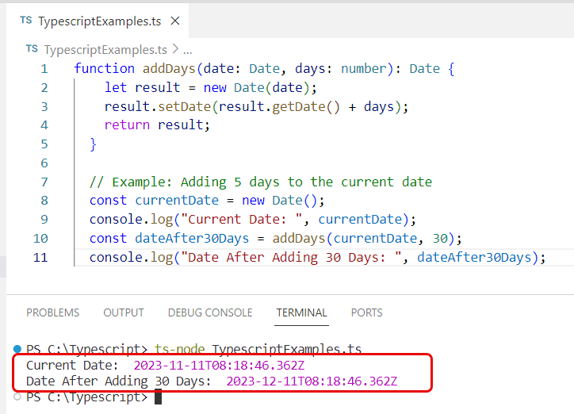574x414 pixels.
Task: Click TypescriptExamples.ts in the breadcrumb
Action: [x=105, y=49]
